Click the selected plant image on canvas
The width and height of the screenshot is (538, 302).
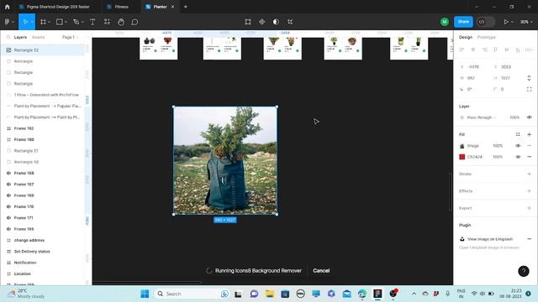pos(225,160)
